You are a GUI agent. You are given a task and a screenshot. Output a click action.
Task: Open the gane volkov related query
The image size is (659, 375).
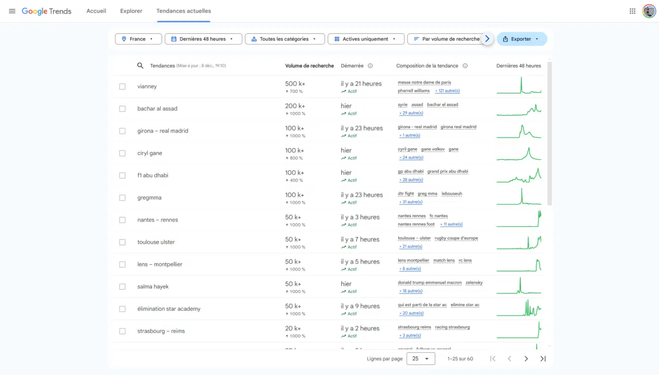pyautogui.click(x=433, y=149)
